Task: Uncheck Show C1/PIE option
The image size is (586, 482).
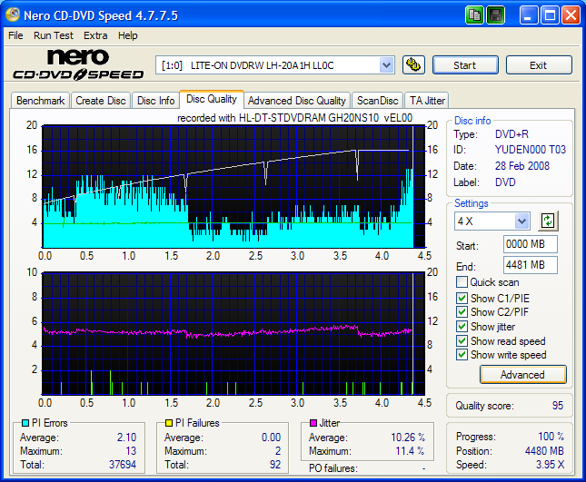Action: (462, 298)
